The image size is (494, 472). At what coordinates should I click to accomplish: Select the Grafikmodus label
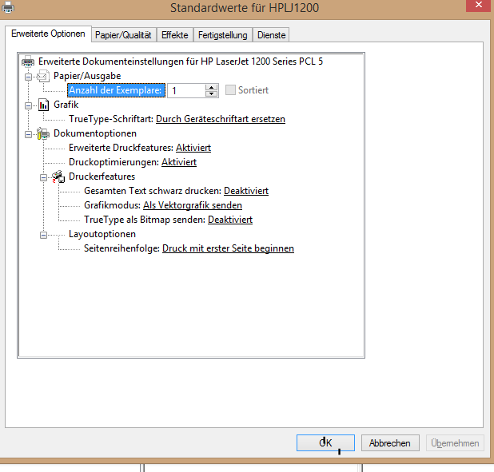[x=112, y=205]
